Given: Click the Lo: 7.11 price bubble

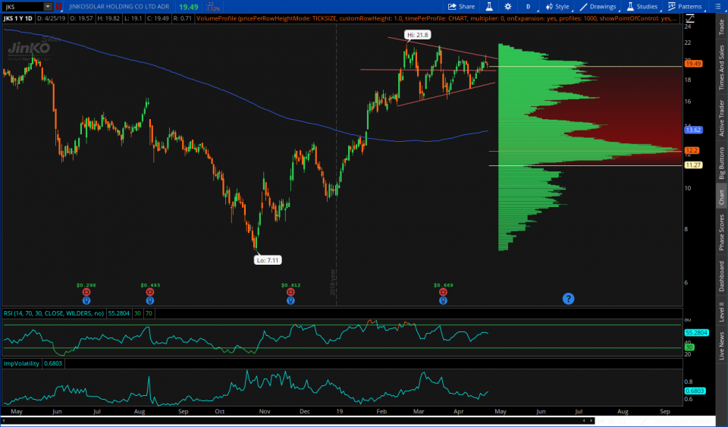Looking at the screenshot, I should [268, 260].
